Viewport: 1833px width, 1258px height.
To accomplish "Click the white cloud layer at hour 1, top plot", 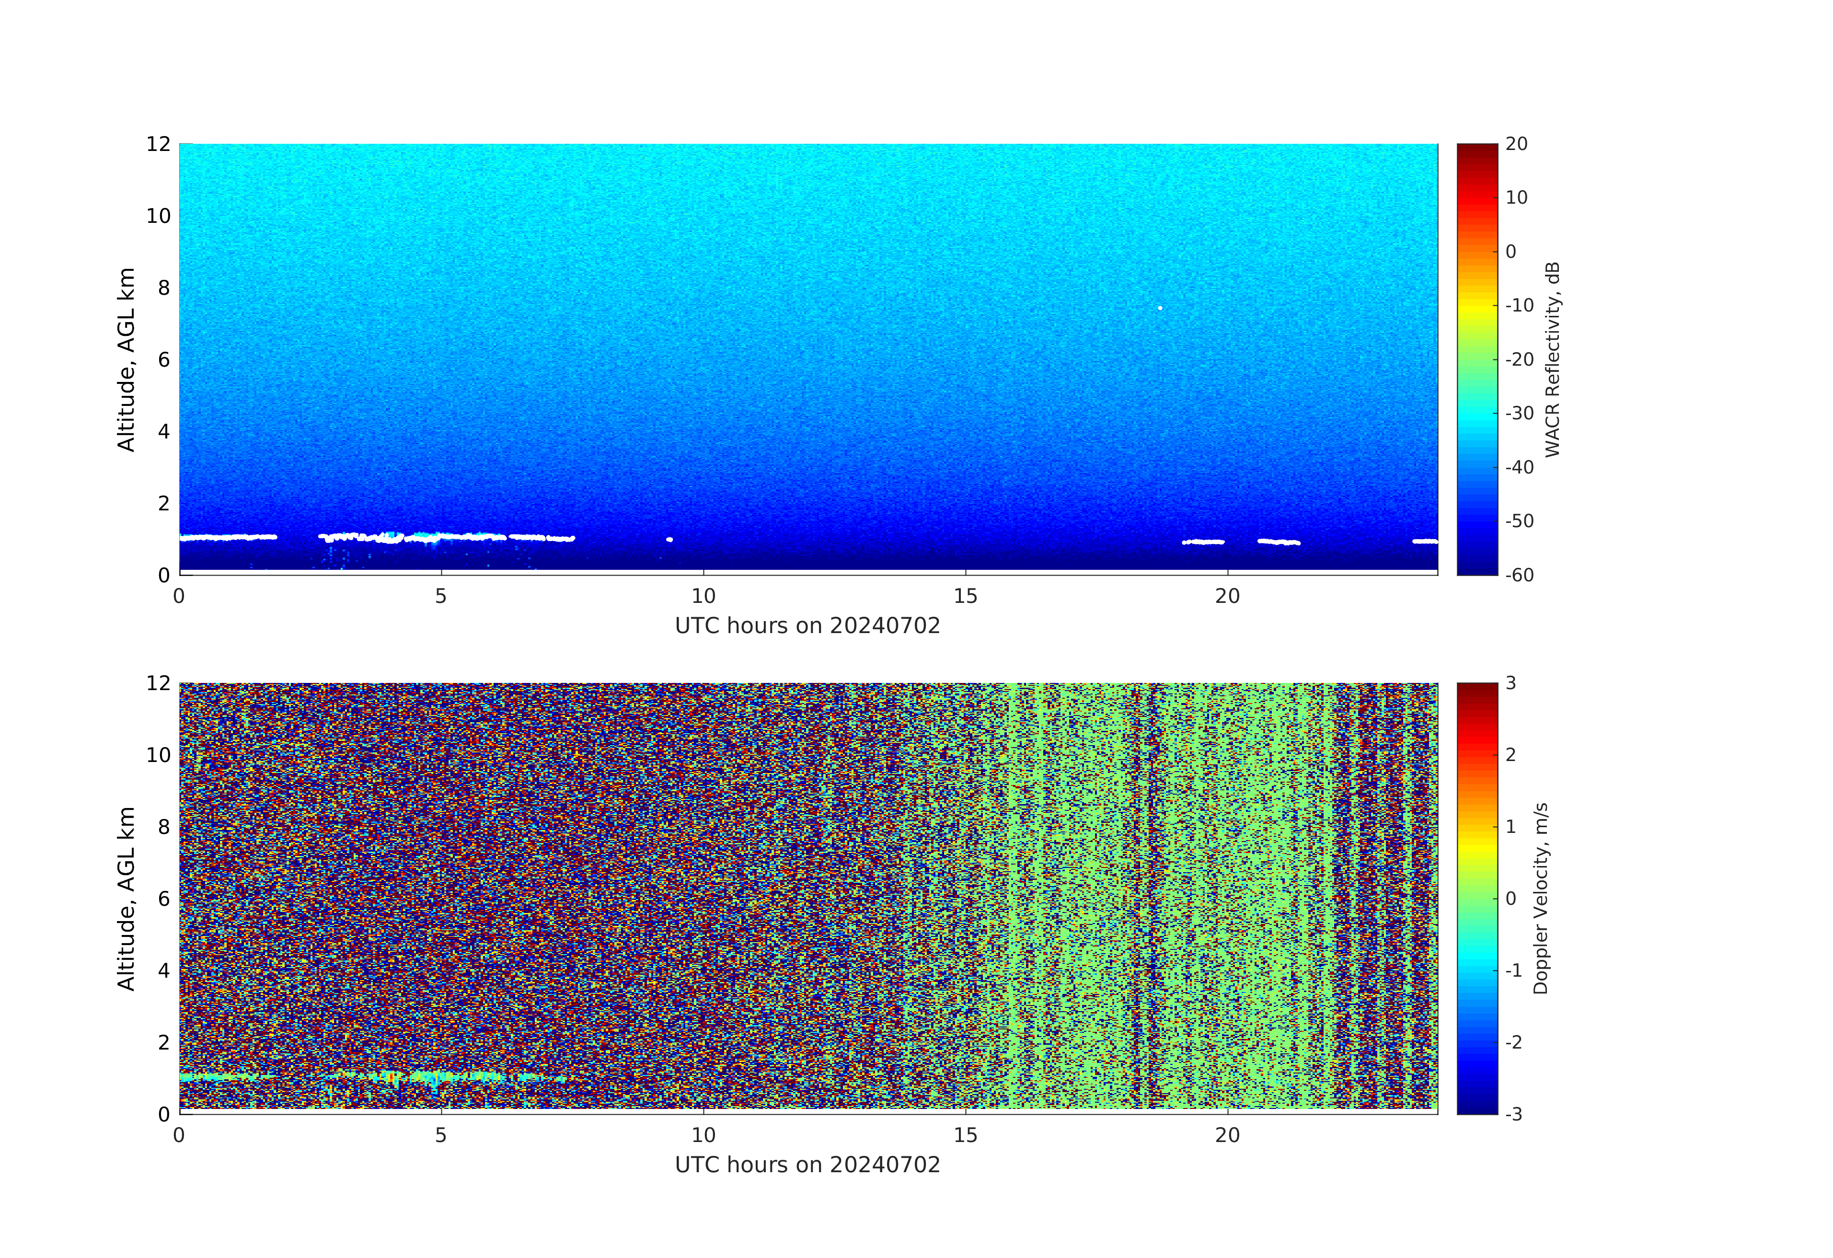I will point(231,537).
